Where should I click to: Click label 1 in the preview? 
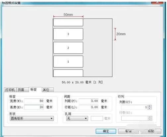[x=68, y=62]
